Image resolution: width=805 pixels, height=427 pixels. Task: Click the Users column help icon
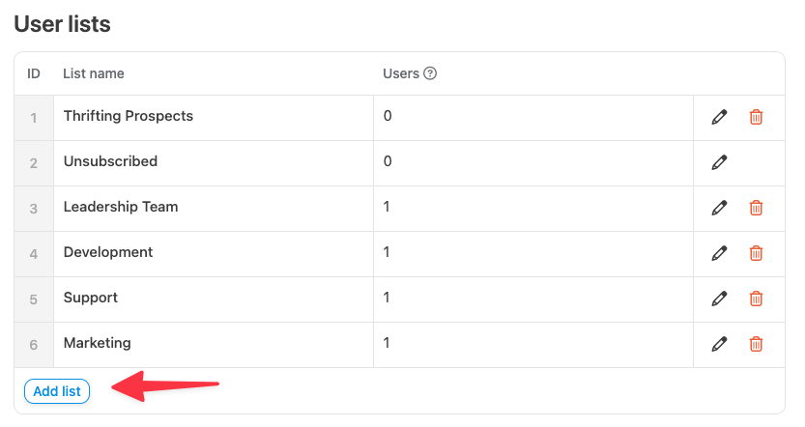click(431, 73)
